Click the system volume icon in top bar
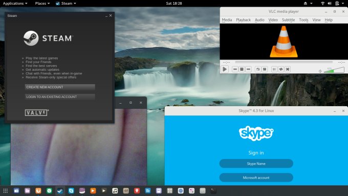Screen dimensions: 348x196 tap(330, 4)
